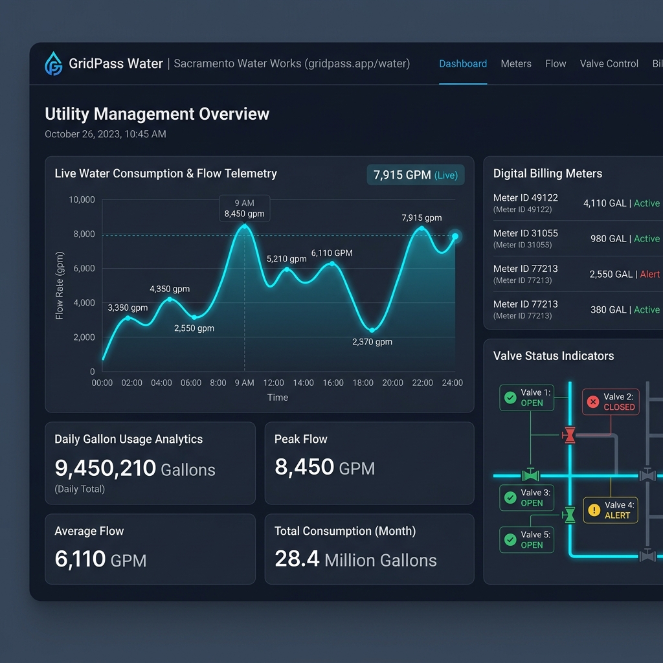Click the GridPass Water droplet logo
Viewport: 663px width, 663px height.
pos(54,63)
